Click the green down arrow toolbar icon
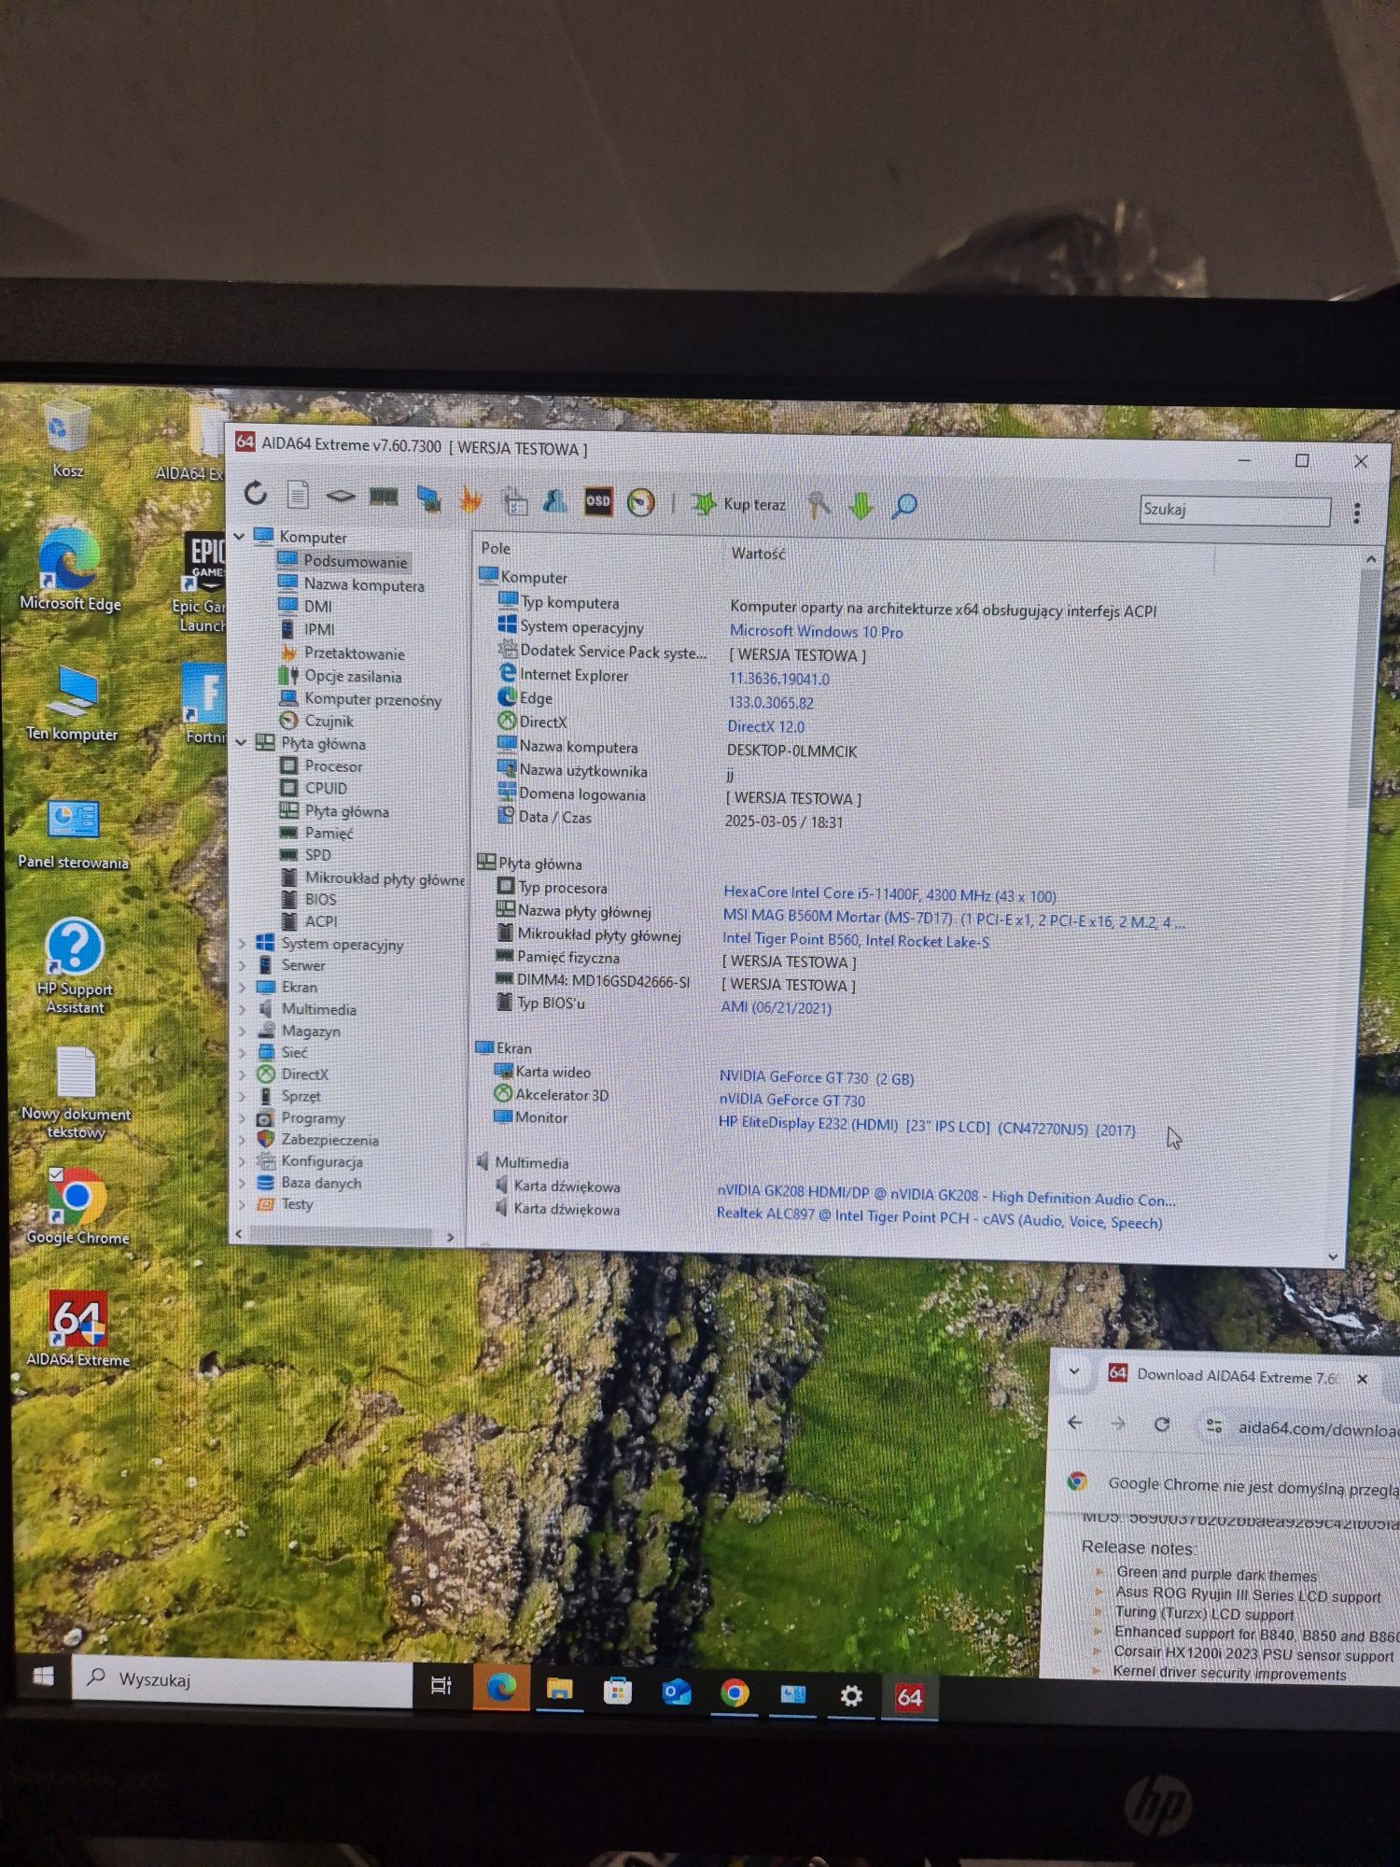1400x1867 pixels. click(861, 506)
